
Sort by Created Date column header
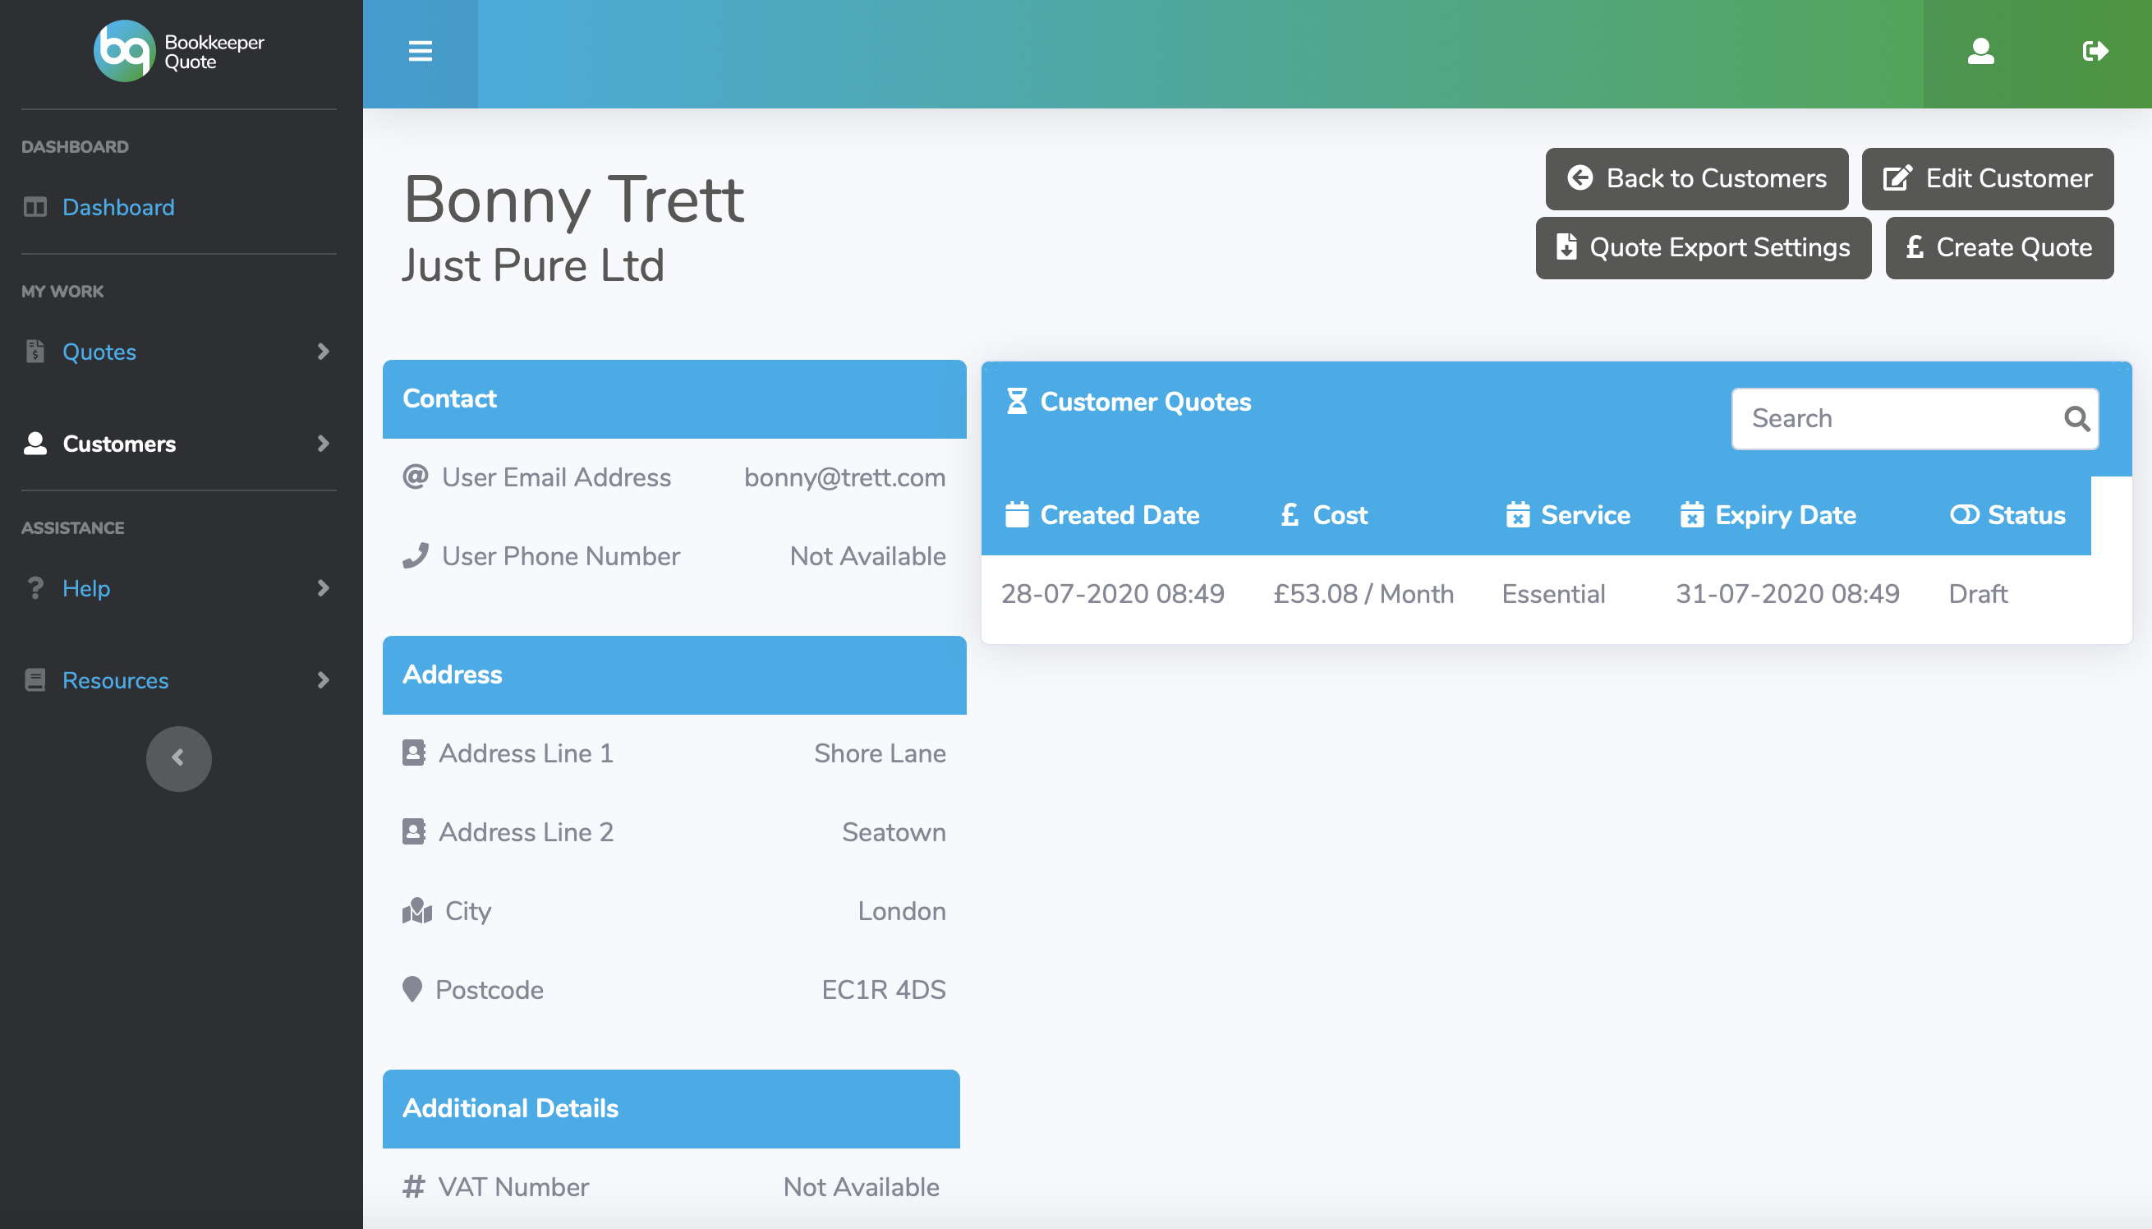pos(1118,515)
